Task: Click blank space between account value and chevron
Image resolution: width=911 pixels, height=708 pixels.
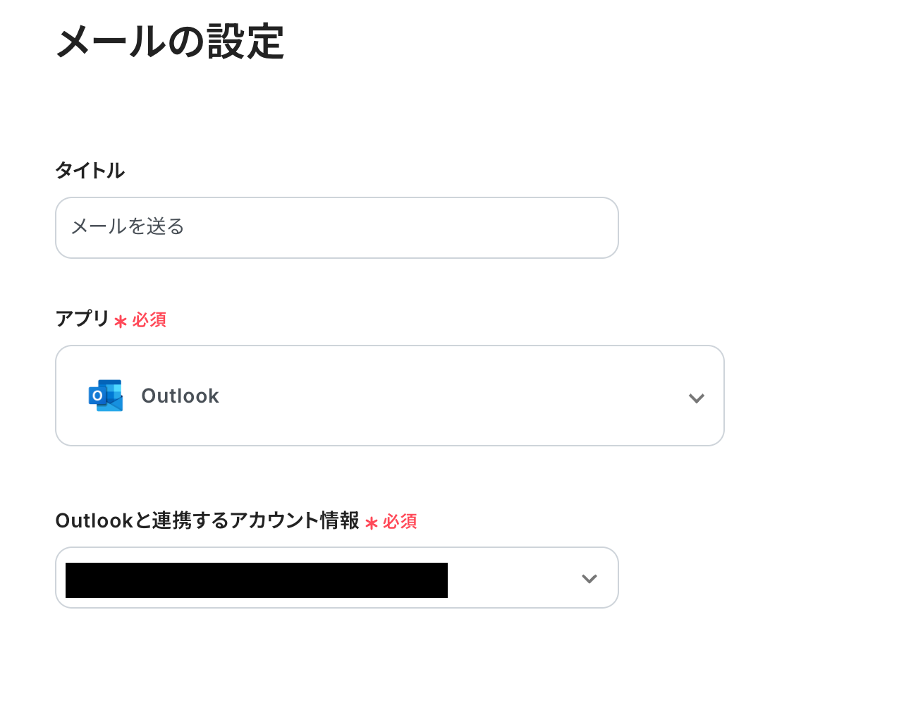Action: tap(511, 578)
